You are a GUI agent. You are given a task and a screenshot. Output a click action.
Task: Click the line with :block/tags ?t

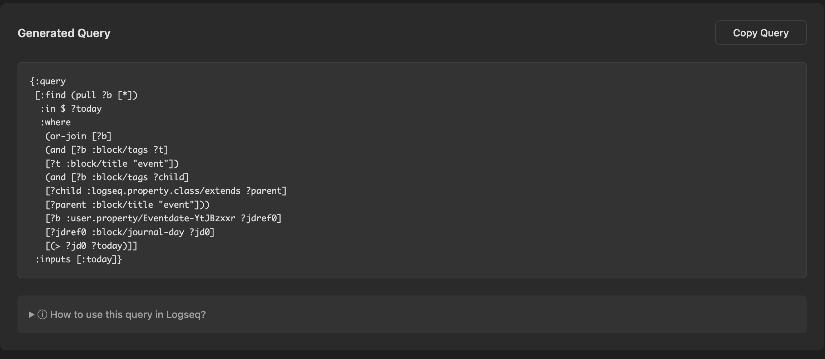pos(107,150)
